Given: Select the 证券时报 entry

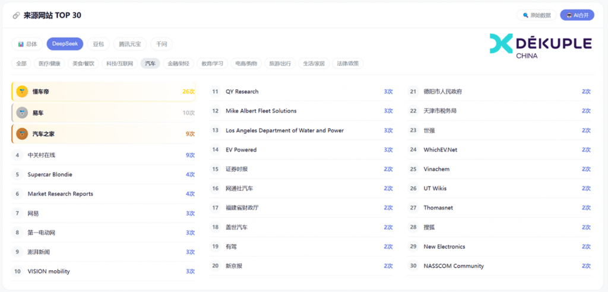Looking at the screenshot, I should pos(301,169).
